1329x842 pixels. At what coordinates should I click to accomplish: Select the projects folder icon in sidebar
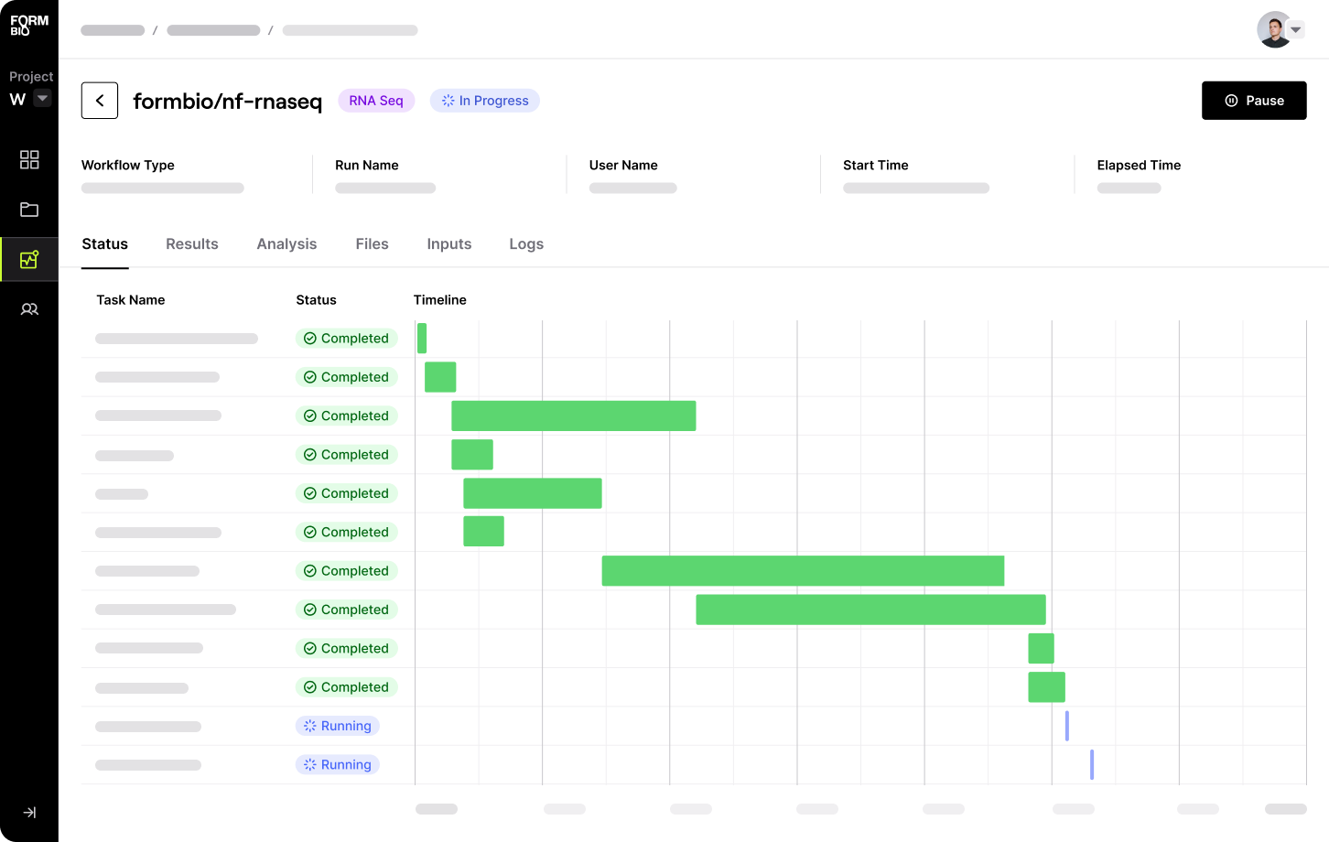tap(29, 209)
